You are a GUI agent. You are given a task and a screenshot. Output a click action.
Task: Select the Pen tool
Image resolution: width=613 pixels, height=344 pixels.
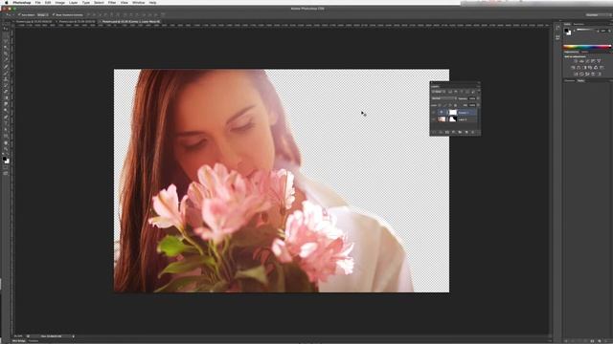[6, 117]
